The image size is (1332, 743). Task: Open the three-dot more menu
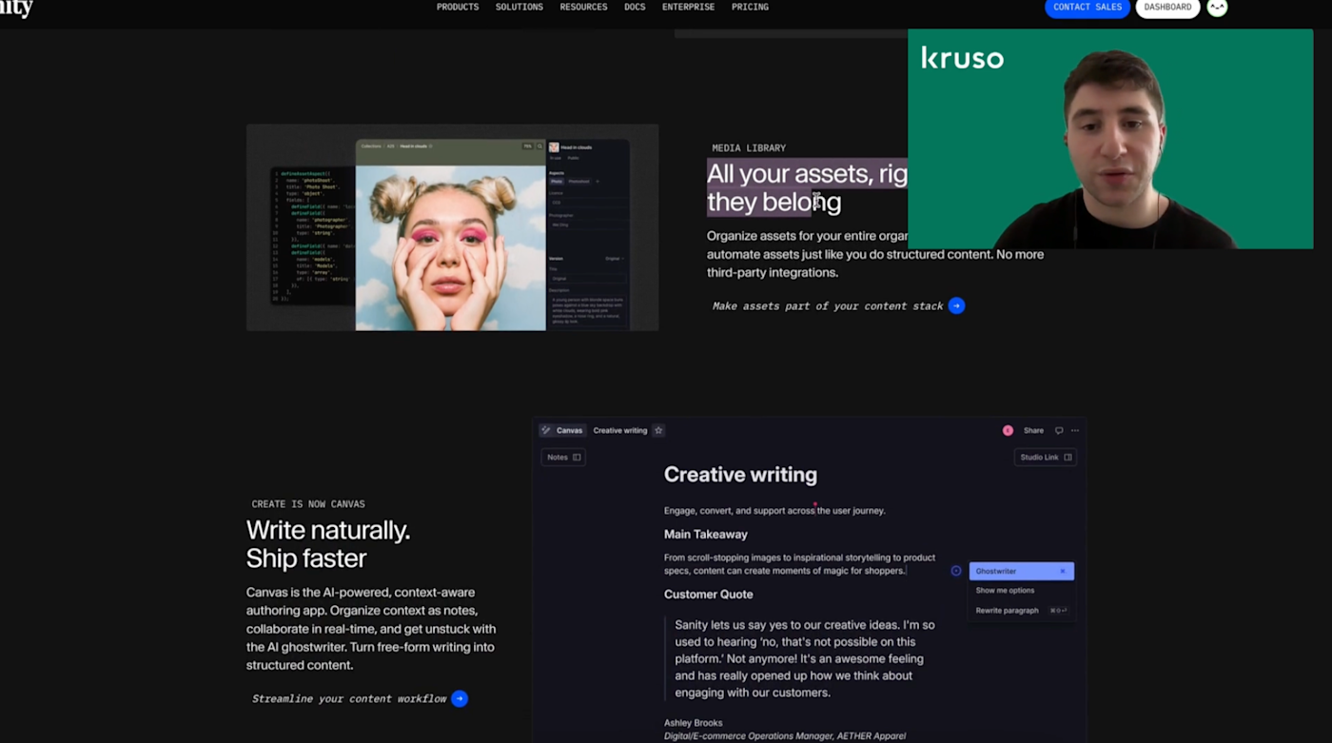(1075, 431)
